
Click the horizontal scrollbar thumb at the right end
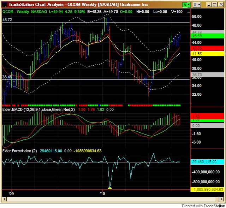point(217,199)
